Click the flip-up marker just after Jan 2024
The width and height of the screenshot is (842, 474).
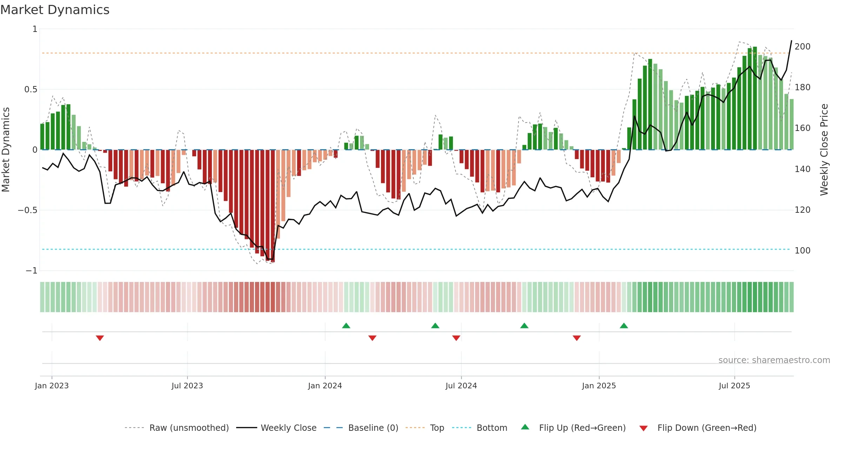pos(346,325)
